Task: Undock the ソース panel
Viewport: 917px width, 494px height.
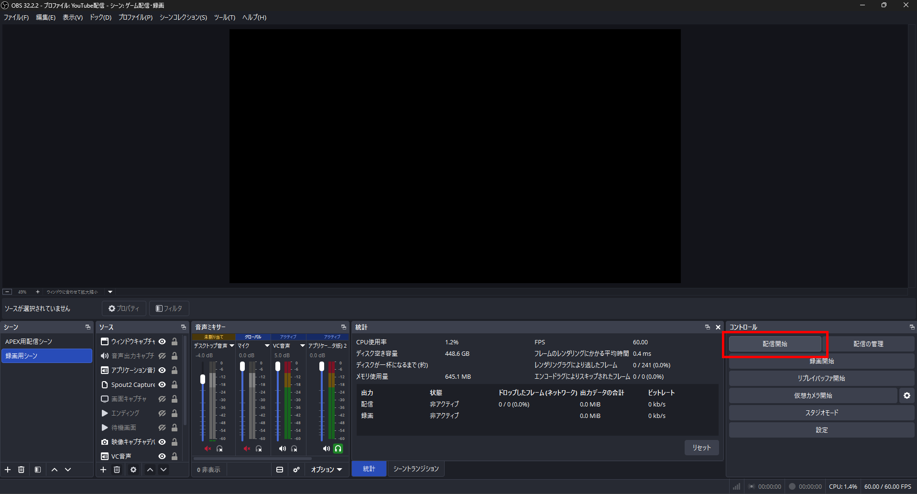Action: point(184,327)
